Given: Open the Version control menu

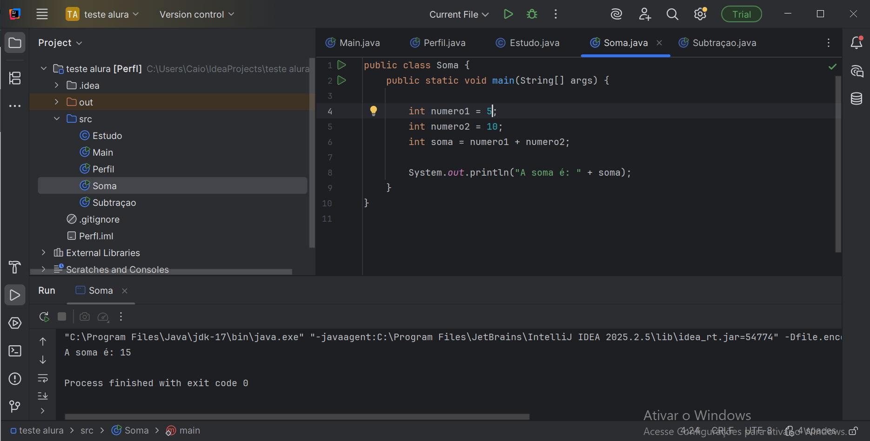Looking at the screenshot, I should tap(196, 14).
